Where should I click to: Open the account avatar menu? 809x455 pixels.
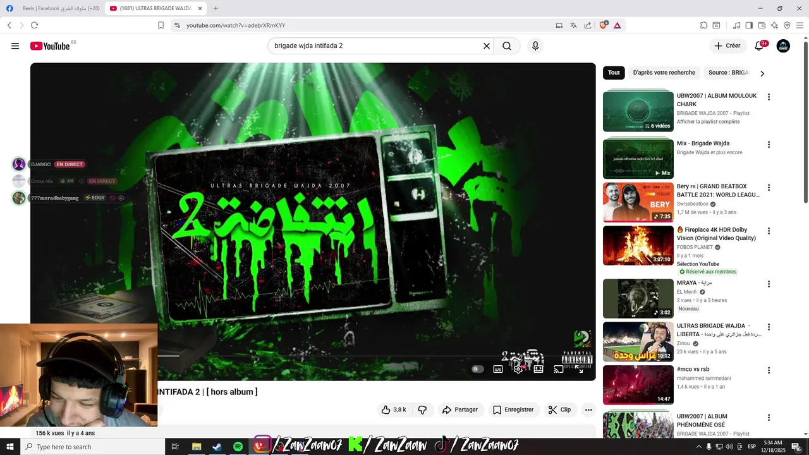(783, 46)
